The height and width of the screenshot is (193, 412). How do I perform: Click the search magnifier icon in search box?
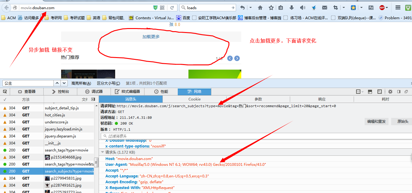[x=183, y=8]
